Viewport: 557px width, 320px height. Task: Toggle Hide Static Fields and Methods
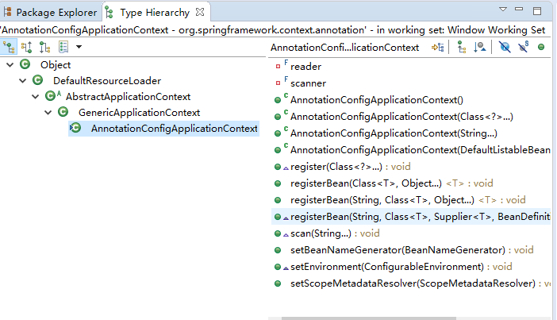[523, 47]
